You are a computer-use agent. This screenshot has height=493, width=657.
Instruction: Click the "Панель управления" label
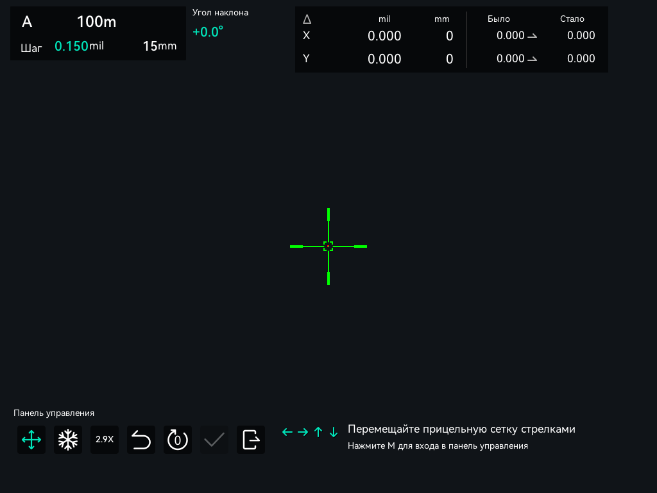[x=54, y=413]
